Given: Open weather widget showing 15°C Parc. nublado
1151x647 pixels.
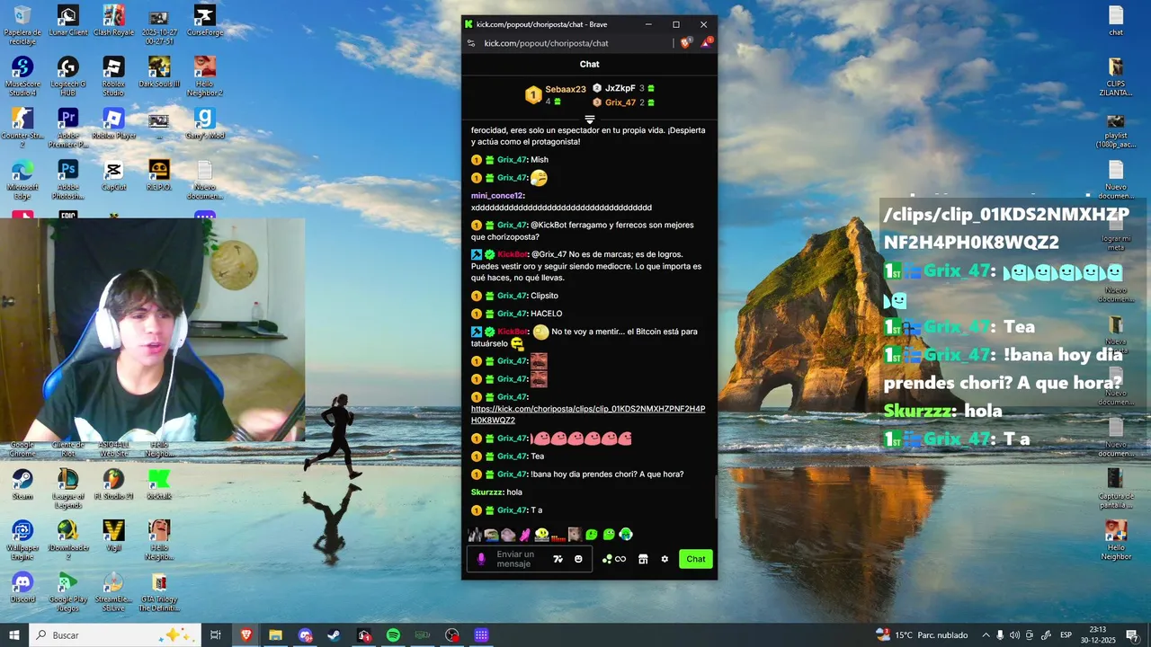Looking at the screenshot, I should (922, 635).
